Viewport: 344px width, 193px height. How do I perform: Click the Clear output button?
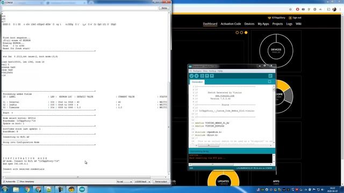[x=161, y=182]
